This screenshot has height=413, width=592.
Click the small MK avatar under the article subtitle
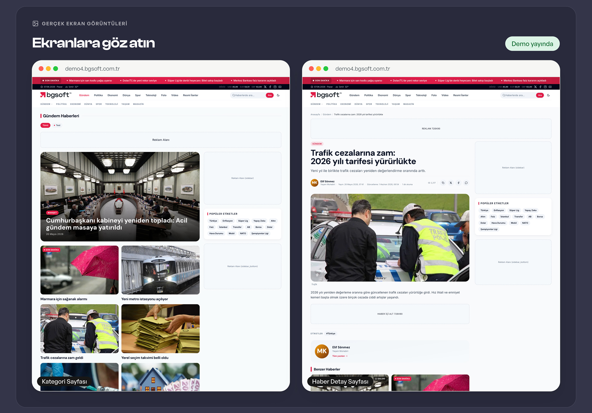(314, 183)
